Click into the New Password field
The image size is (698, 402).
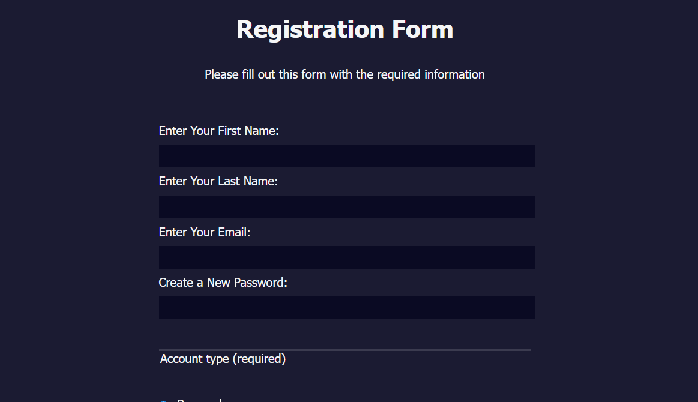click(x=347, y=307)
